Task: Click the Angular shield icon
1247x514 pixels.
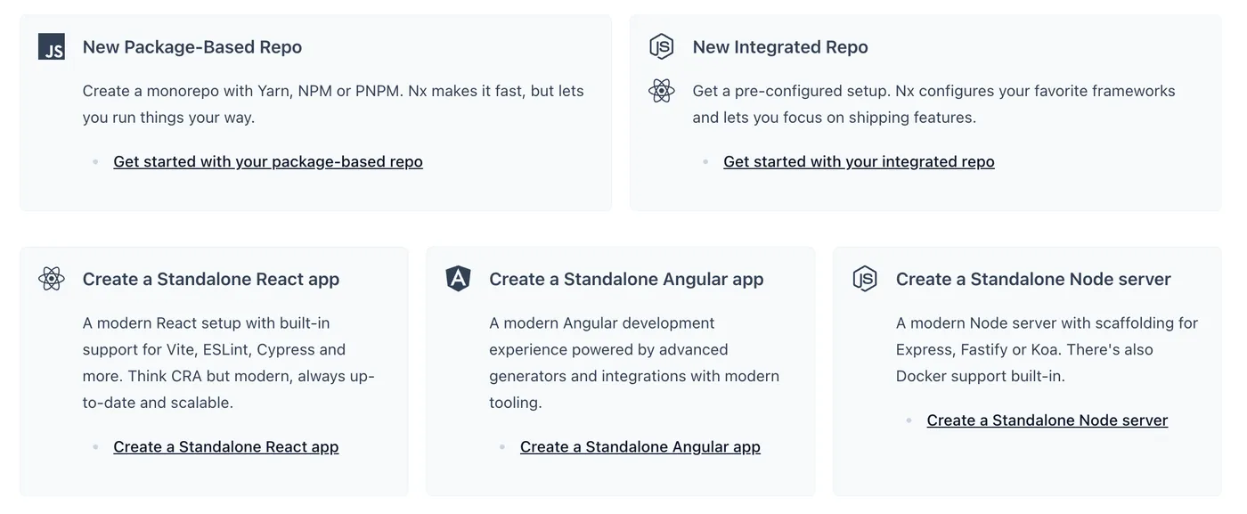Action: (x=458, y=279)
